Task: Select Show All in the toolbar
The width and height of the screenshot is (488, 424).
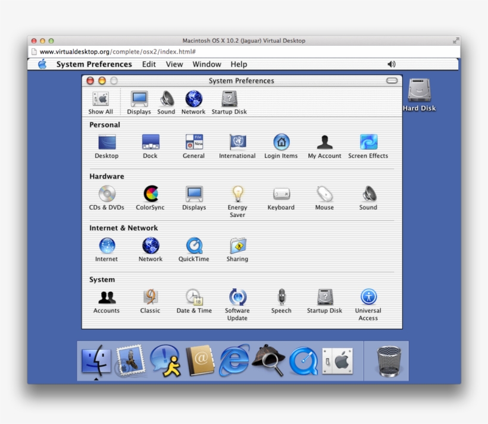Action: click(x=100, y=100)
